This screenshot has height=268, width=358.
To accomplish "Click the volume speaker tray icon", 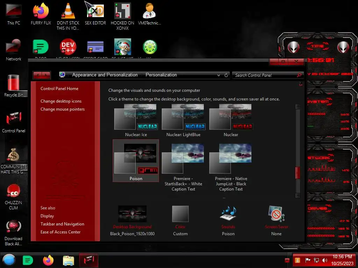I will point(325,260).
